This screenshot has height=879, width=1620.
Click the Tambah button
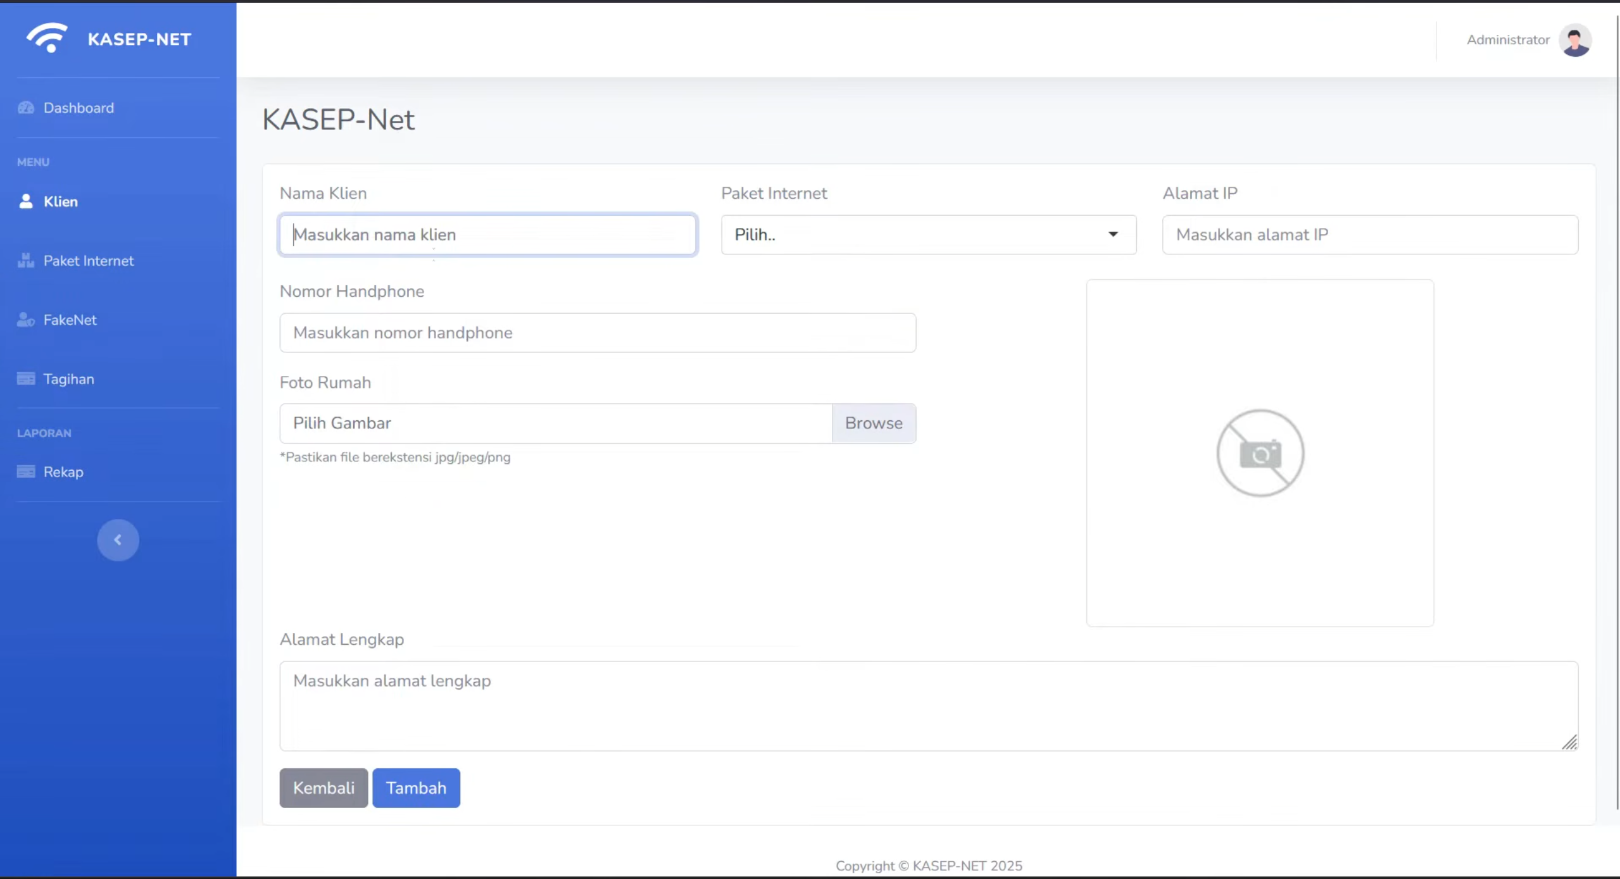click(x=416, y=788)
